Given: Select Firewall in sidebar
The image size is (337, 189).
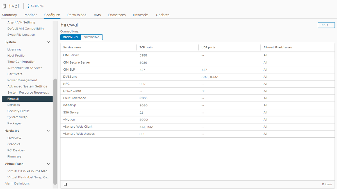Looking at the screenshot, I should click(27, 99).
